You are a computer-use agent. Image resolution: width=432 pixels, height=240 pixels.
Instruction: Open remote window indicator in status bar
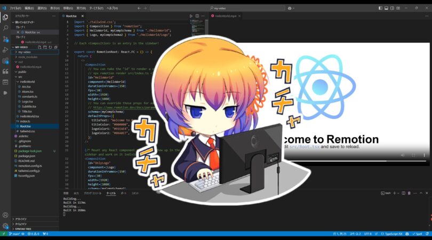4,234
